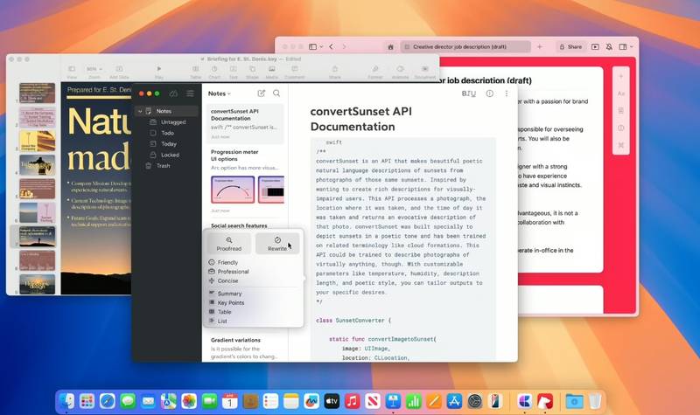This screenshot has width=700, height=415.
Task: Open Music app from the Dock
Action: 353,401
